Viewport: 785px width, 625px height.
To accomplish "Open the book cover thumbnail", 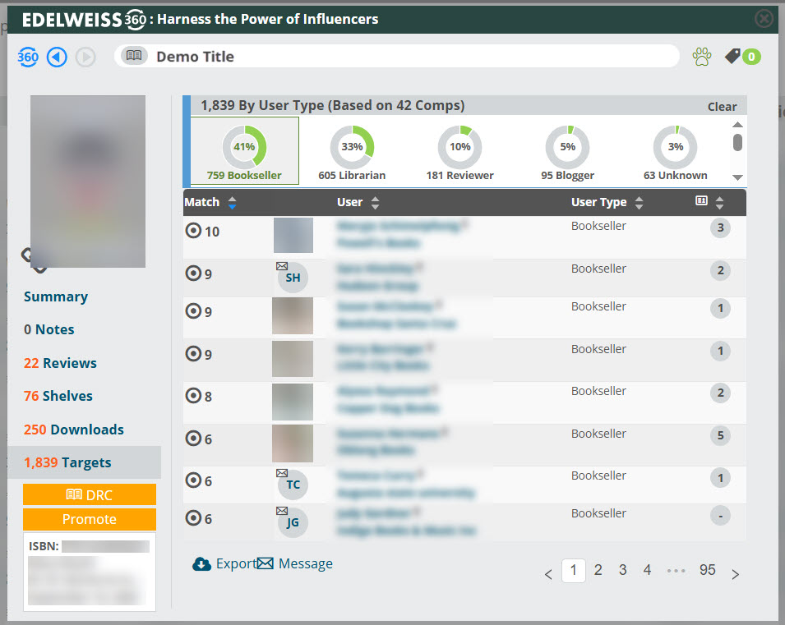I will (x=88, y=182).
